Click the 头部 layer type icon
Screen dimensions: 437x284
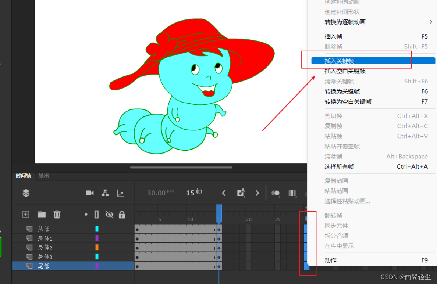(x=29, y=229)
